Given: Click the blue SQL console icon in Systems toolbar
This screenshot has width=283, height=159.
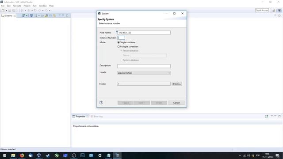Looking at the screenshot, I should click(x=31, y=16).
